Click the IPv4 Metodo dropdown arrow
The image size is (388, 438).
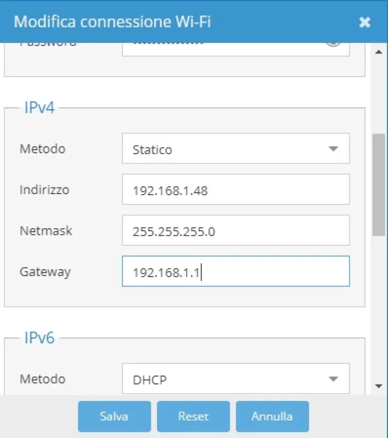(333, 149)
